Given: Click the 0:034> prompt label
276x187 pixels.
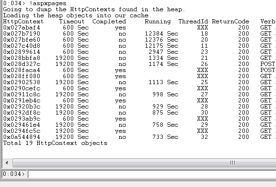Looking at the screenshot, I should (14, 174).
